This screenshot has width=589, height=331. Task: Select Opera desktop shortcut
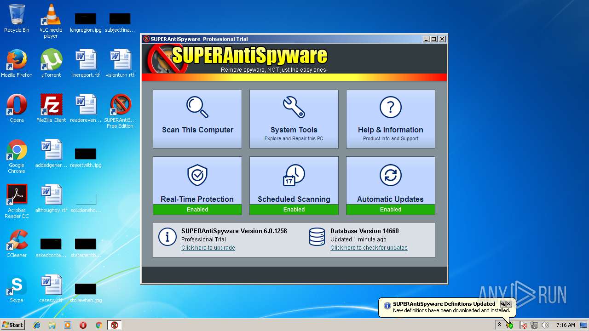tap(17, 108)
